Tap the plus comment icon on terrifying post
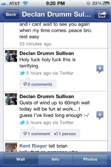 tap(100, 69)
